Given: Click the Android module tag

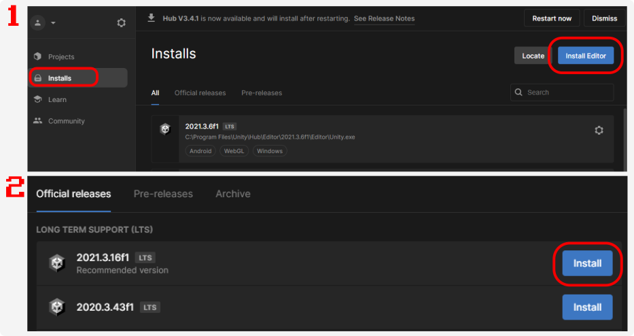Looking at the screenshot, I should (x=200, y=151).
